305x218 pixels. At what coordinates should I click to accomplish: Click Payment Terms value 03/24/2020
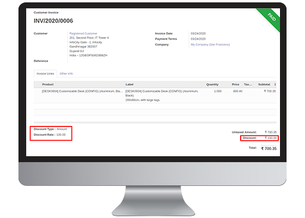coord(198,39)
